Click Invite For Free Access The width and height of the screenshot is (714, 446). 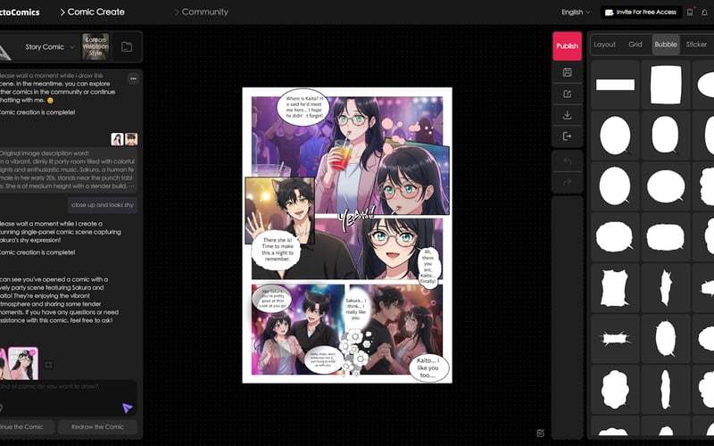pos(641,12)
